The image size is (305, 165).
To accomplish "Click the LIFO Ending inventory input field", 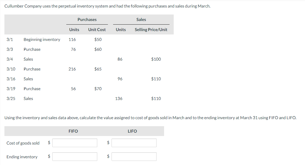I will coord(134,156).
